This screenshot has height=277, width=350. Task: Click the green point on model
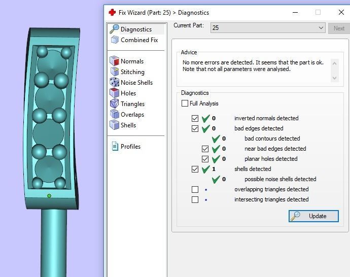pos(49,196)
